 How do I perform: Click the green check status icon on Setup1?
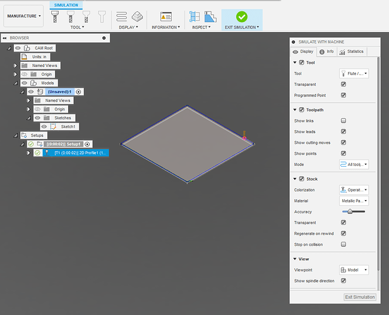[x=31, y=144]
